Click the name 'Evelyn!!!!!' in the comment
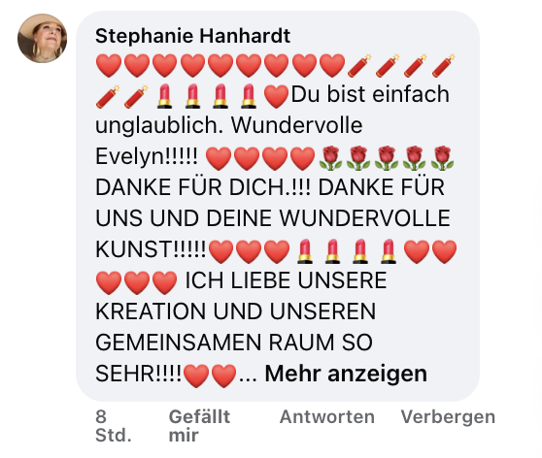This screenshot has height=458, width=542. click(x=147, y=156)
